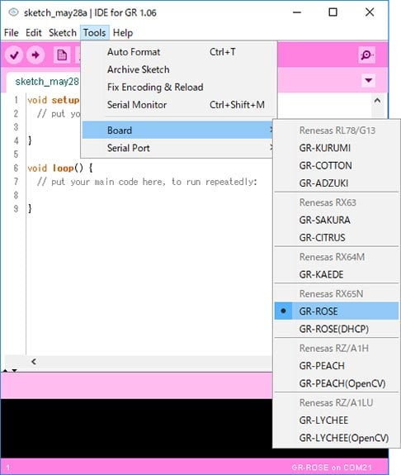
Task: Open Serial Monitor from Tools menu
Action: pos(178,105)
